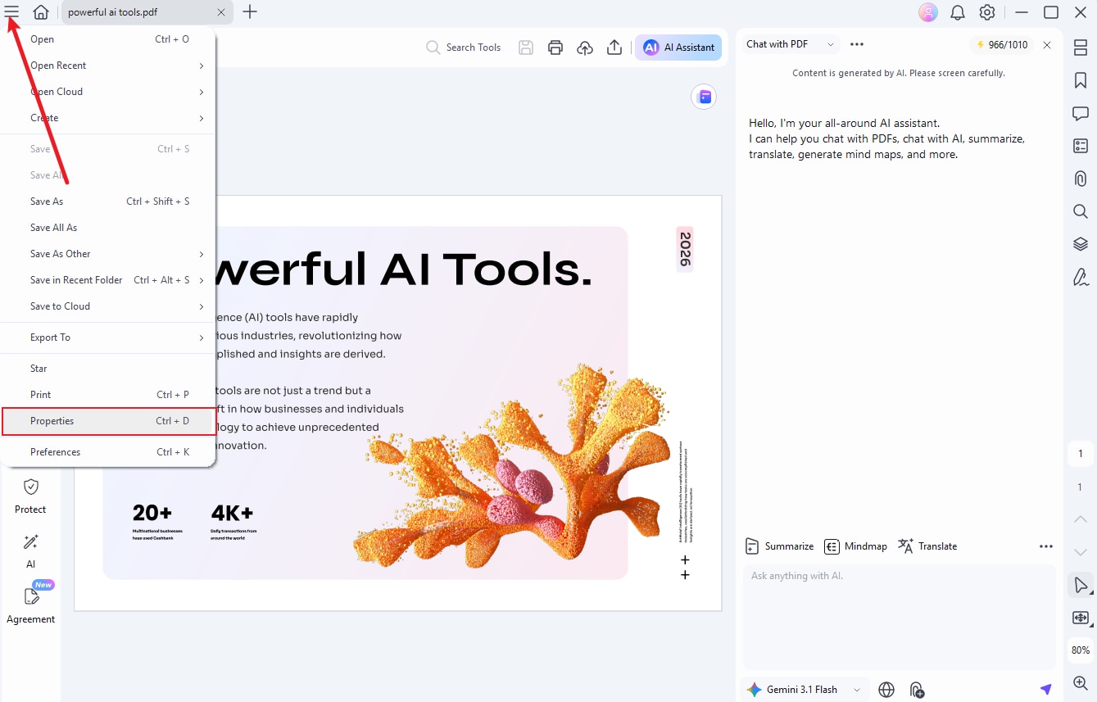Close the AI chat panel
Viewport: 1097px width, 702px height.
coord(1046,45)
